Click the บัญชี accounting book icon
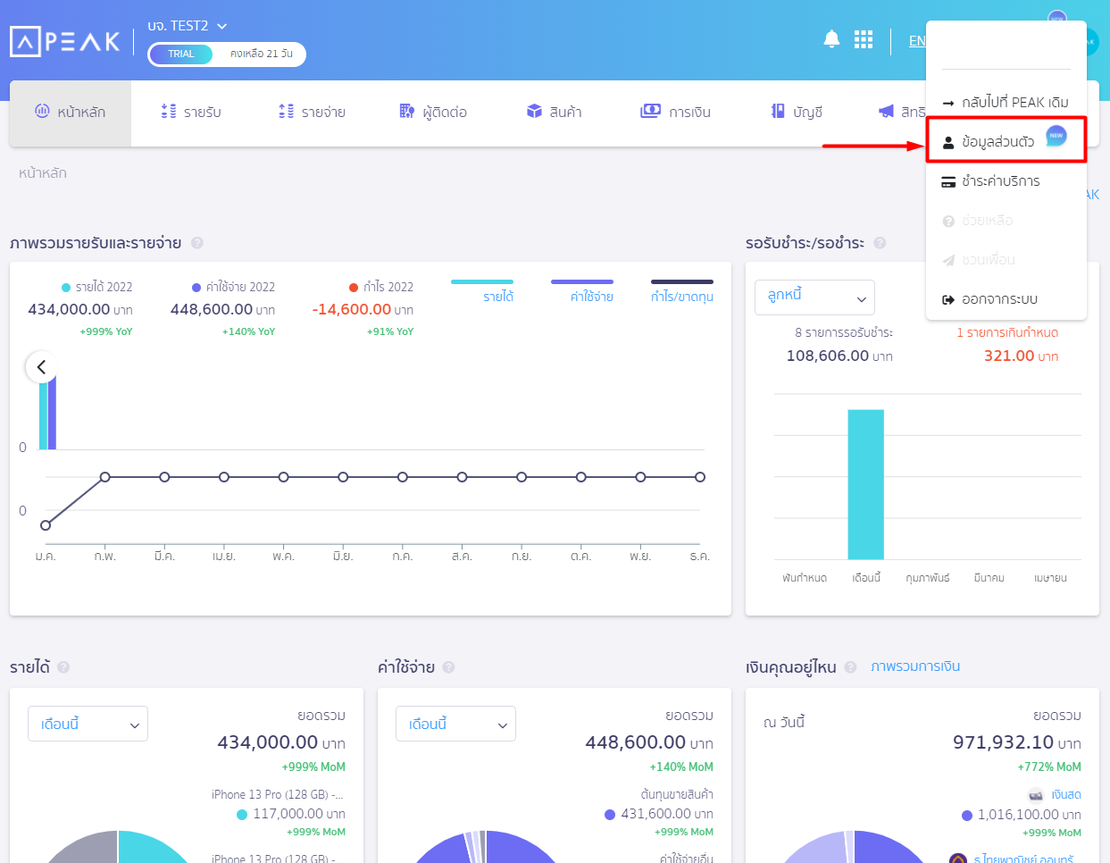Image resolution: width=1110 pixels, height=863 pixels. pos(778,111)
